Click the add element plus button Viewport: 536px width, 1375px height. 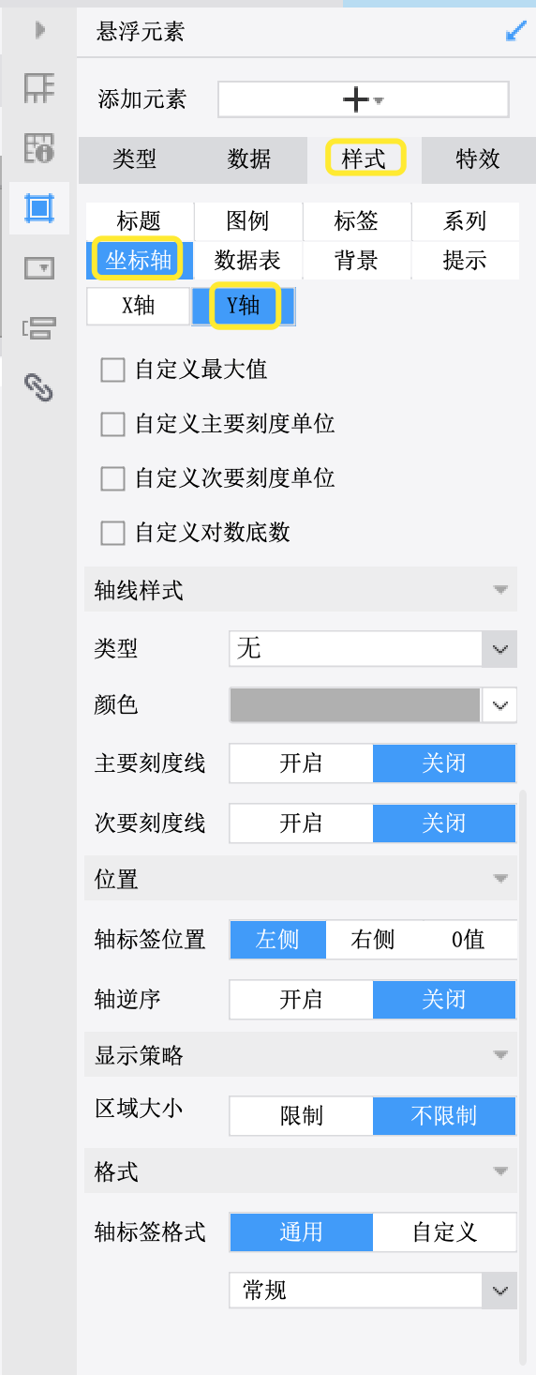pos(364,99)
